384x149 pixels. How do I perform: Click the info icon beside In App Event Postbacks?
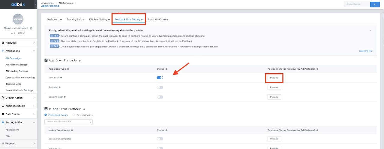pyautogui.click(x=84, y=109)
